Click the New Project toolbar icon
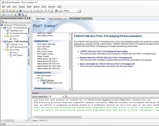Image resolution: width=159 pixels, height=126 pixels. tap(3, 11)
